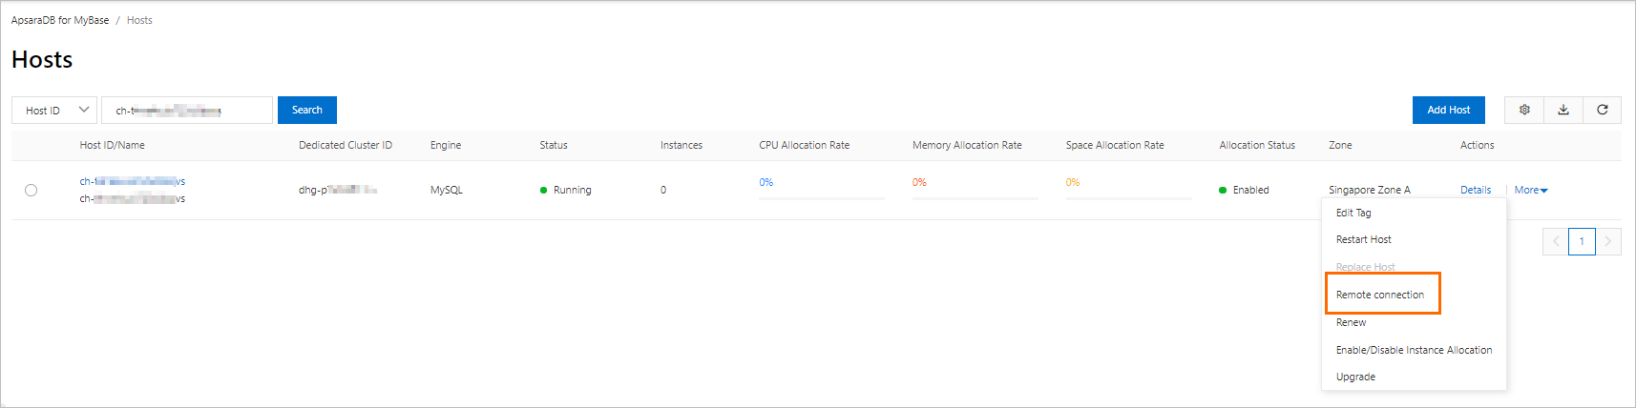Select Restart Host menu option
Screen dimensions: 1636x408
pyautogui.click(x=1364, y=239)
